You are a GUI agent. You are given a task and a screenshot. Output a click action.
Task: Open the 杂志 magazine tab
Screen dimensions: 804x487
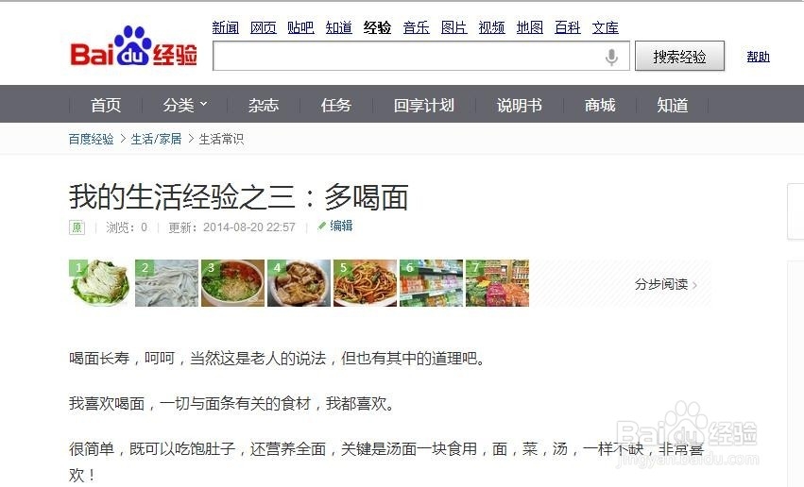coord(264,105)
